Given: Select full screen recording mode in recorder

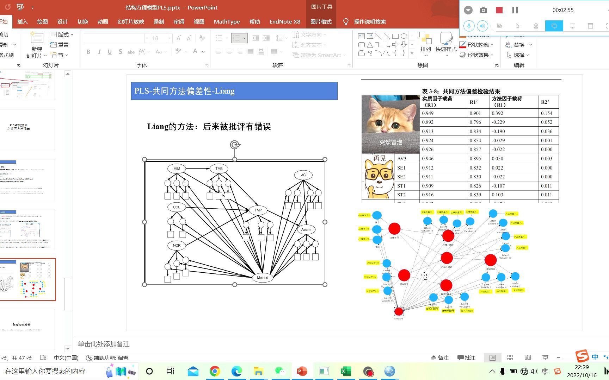Looking at the screenshot, I should pos(572,26).
